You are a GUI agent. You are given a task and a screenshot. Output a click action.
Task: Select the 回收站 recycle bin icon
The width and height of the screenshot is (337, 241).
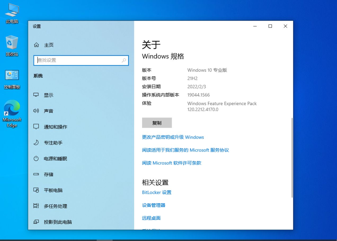[x=12, y=46]
